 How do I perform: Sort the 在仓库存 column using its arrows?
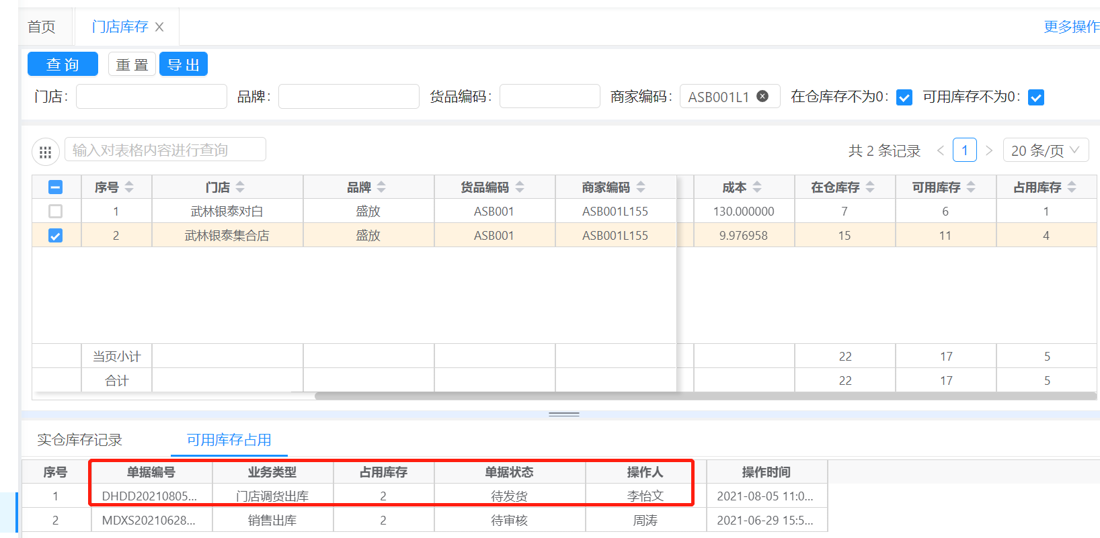(870, 187)
